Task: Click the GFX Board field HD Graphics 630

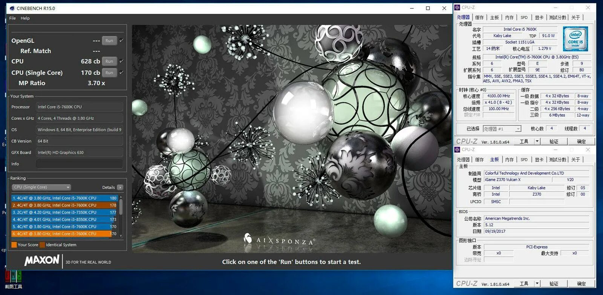Action: [x=79, y=153]
